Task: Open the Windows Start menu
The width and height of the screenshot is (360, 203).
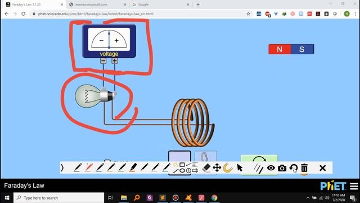Action: [7, 198]
